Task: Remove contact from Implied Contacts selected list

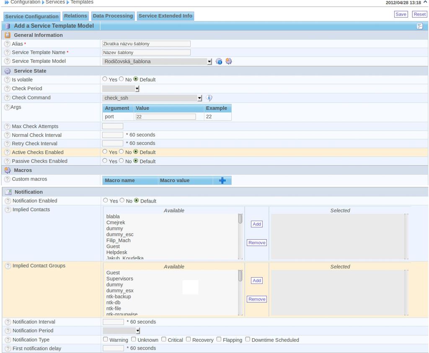Action: tap(257, 243)
